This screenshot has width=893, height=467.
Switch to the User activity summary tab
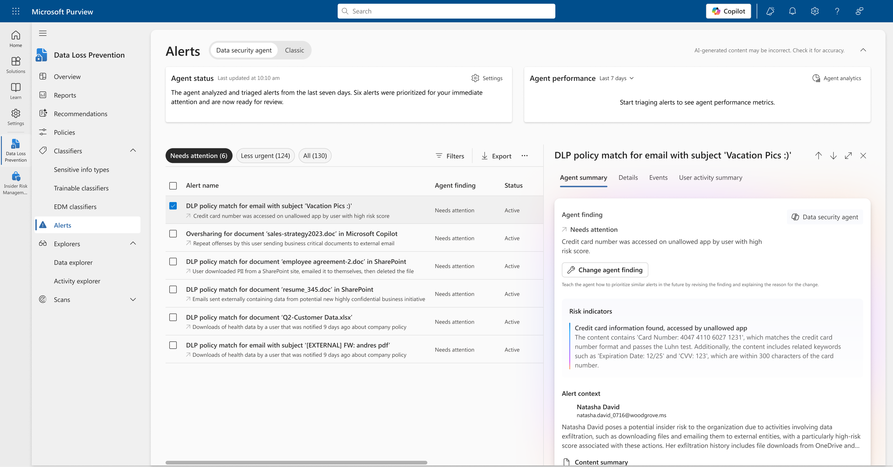711,177
